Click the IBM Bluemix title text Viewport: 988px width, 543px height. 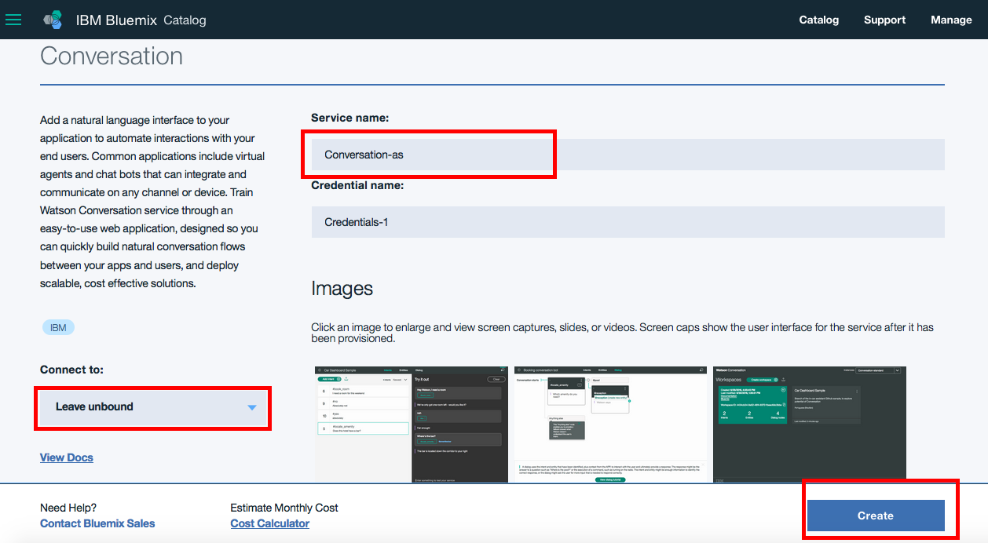point(117,20)
